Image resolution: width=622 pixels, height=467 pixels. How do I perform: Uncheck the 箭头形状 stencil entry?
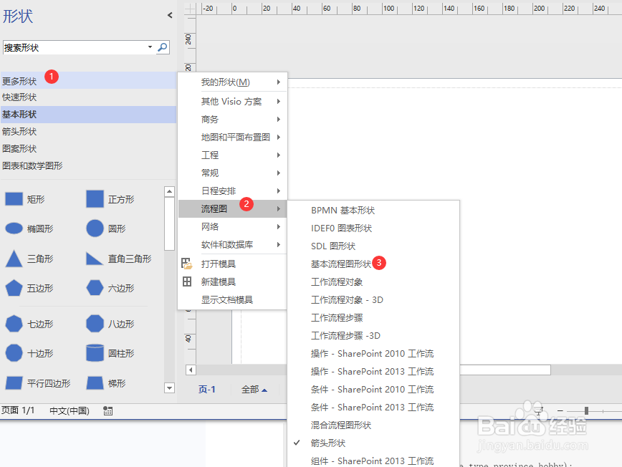pyautogui.click(x=373, y=443)
